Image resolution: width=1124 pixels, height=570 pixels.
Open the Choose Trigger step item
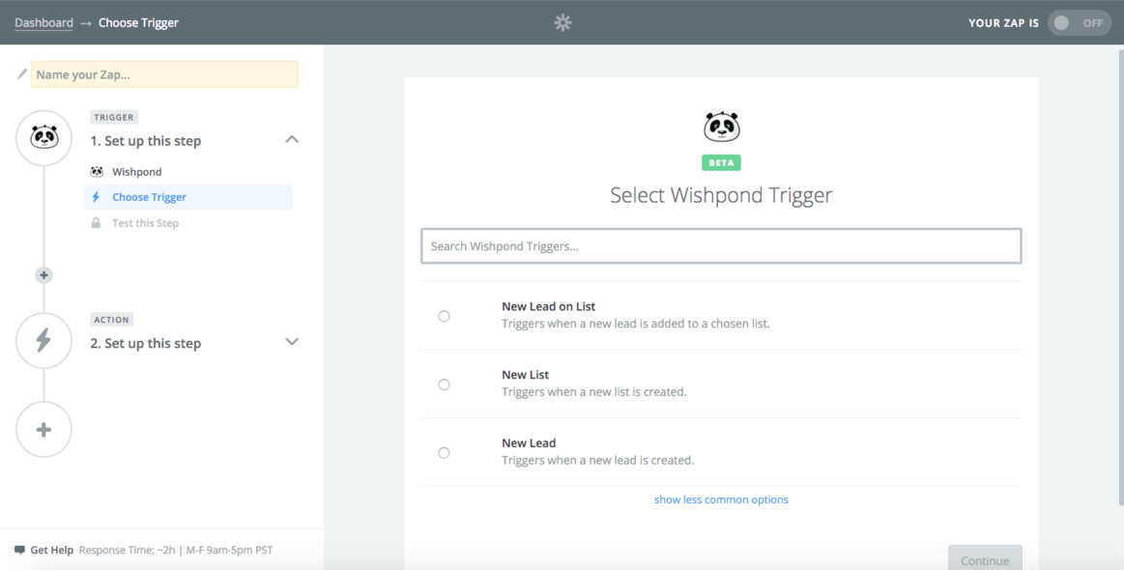(x=187, y=197)
